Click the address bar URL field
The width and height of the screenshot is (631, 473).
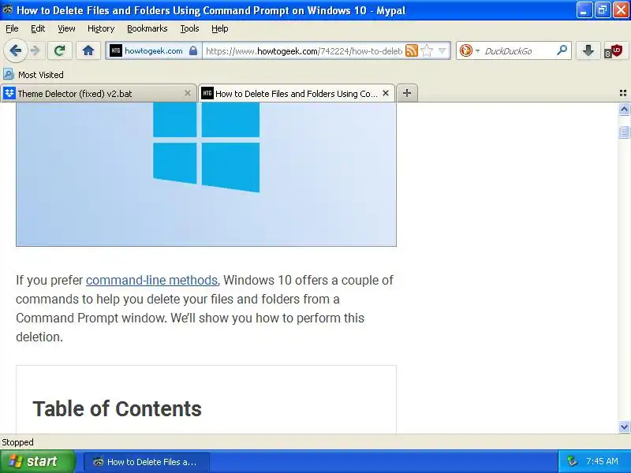pos(304,51)
